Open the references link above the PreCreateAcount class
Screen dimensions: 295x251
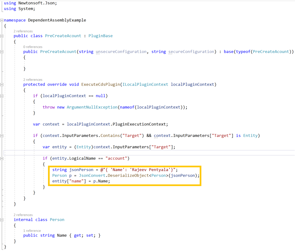(x=23, y=31)
